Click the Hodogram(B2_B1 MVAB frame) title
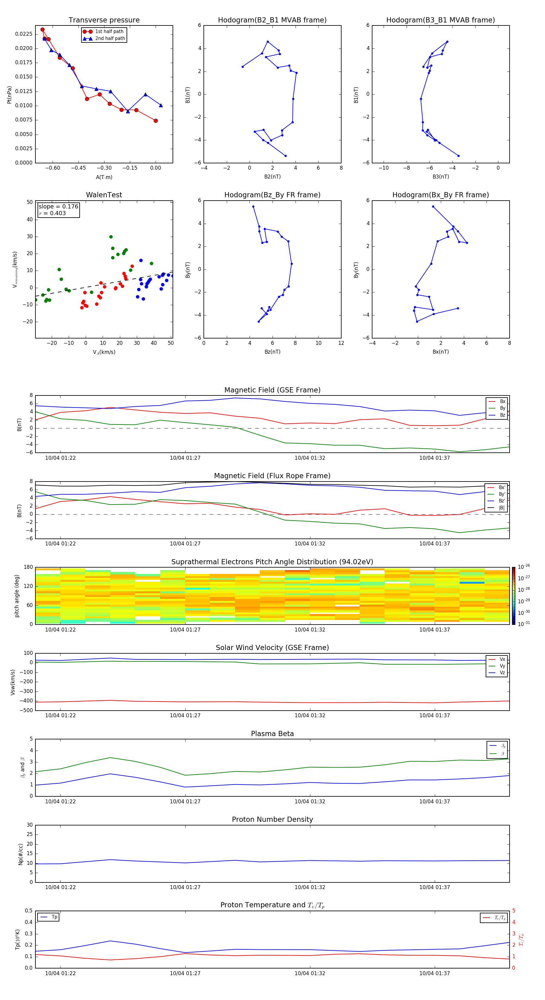 272,20
